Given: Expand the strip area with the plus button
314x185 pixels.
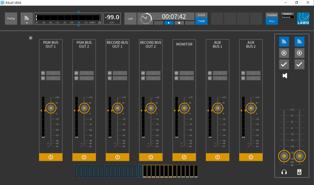Looking at the screenshot, I should 30,38.
